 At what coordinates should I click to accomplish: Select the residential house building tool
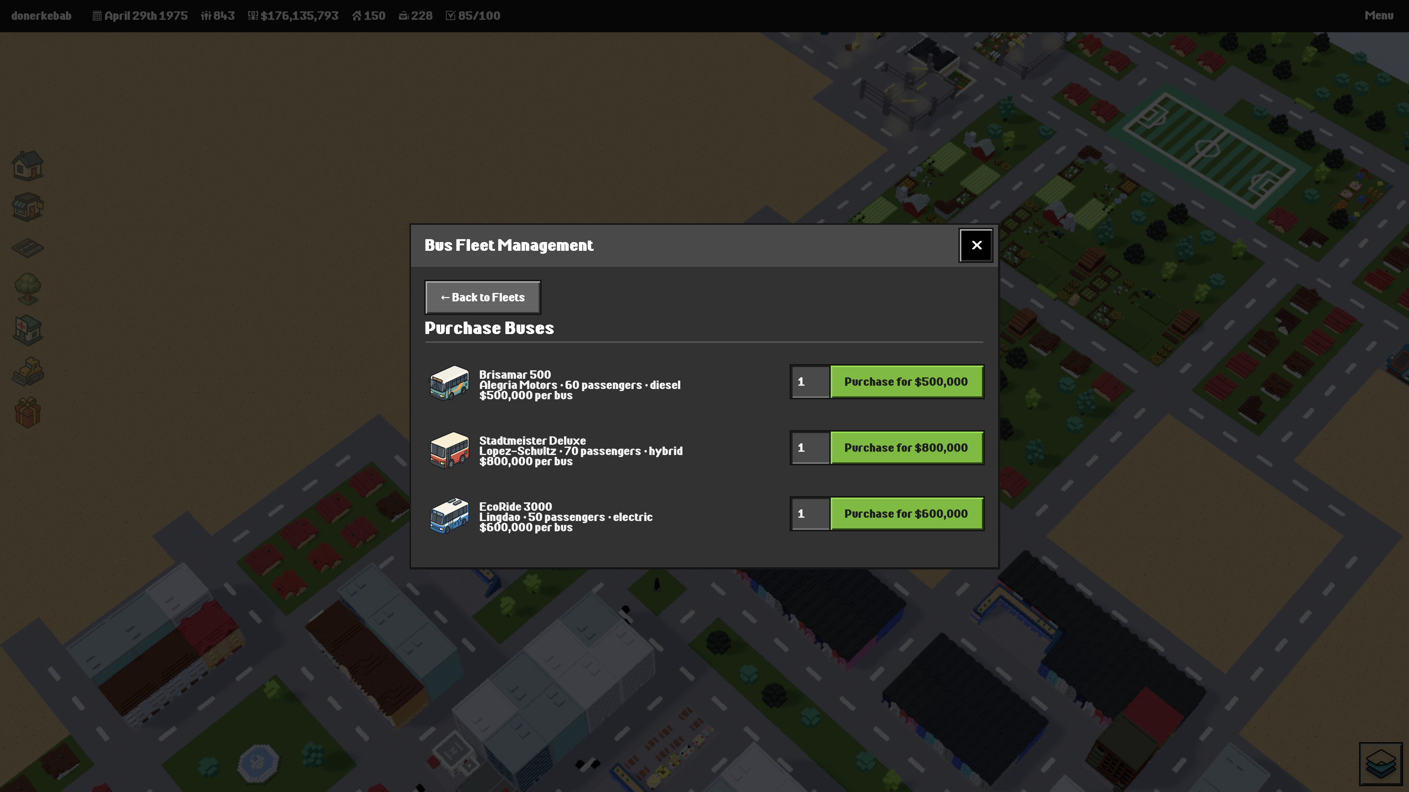point(28,165)
